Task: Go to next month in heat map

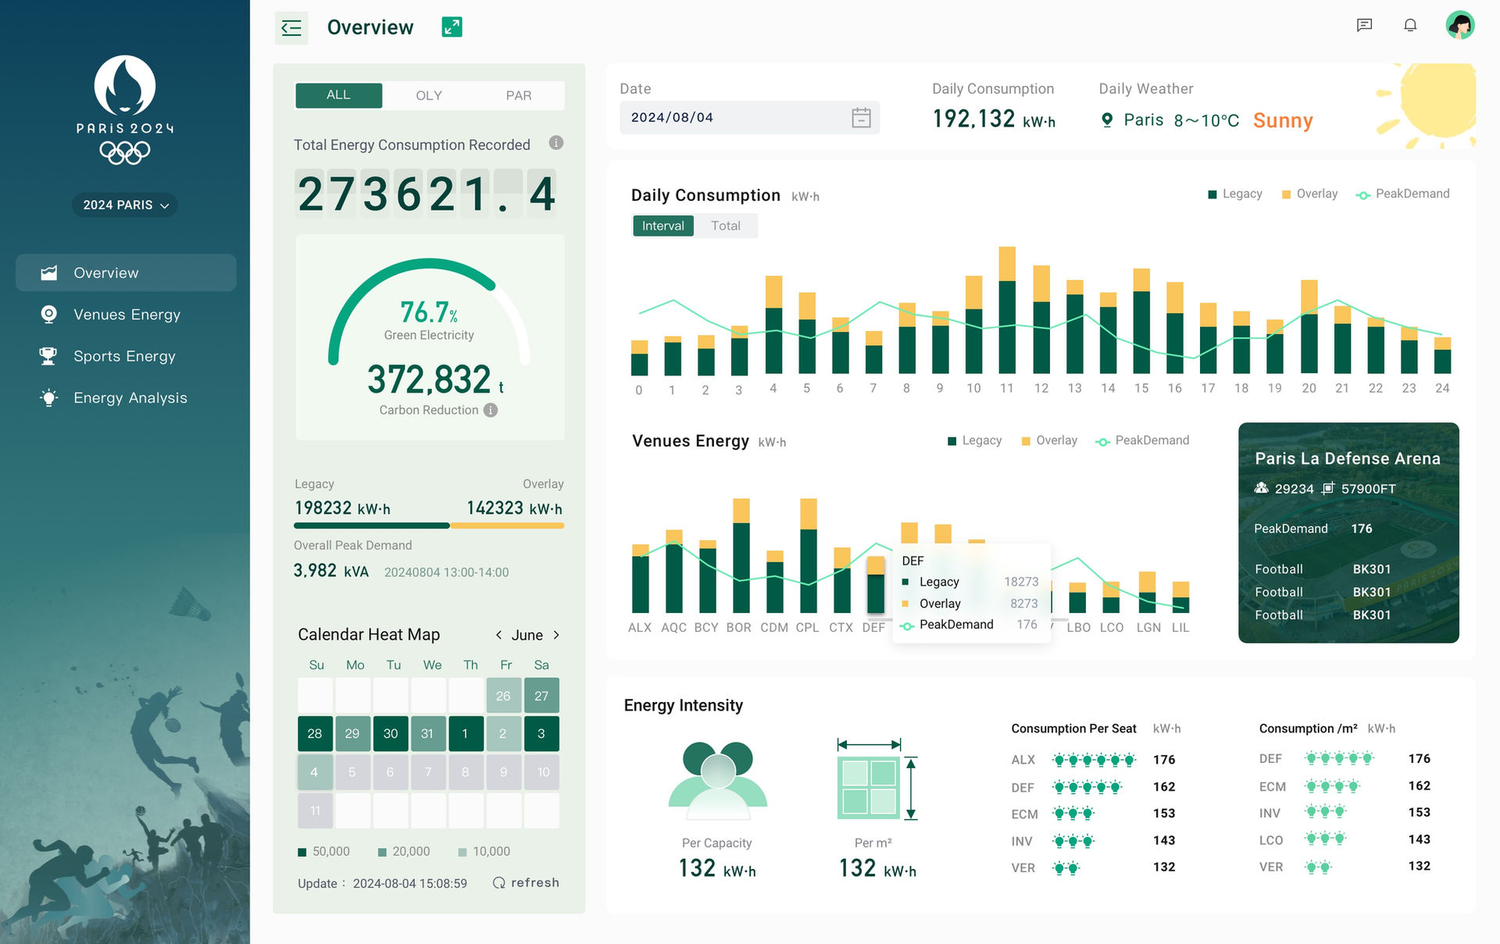Action: 556,635
